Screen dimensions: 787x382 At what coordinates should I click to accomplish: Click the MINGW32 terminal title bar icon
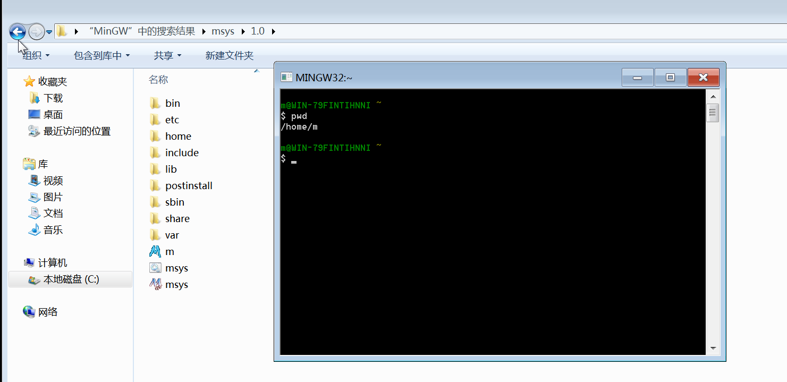pos(286,78)
